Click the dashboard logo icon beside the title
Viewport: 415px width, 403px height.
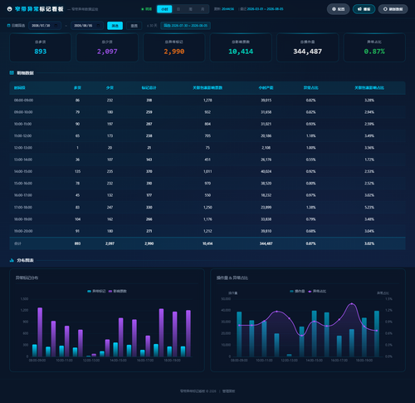(9, 9)
